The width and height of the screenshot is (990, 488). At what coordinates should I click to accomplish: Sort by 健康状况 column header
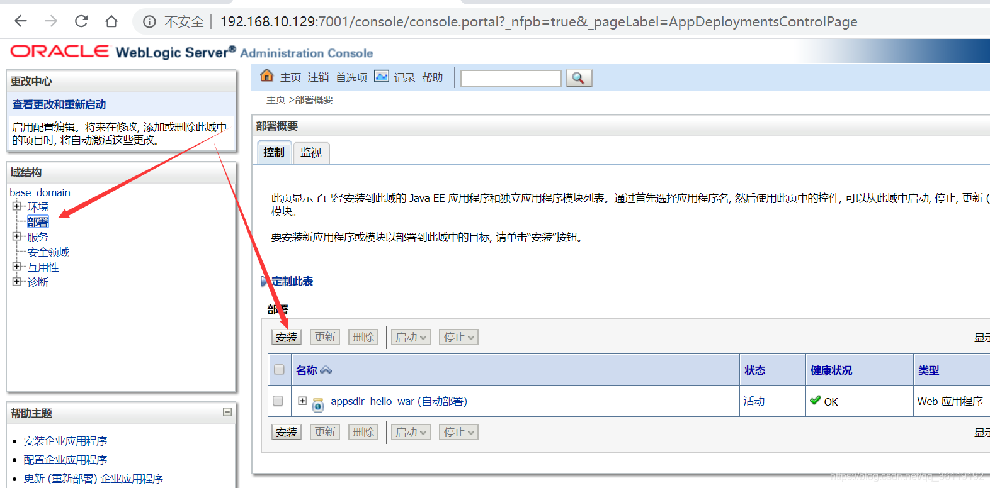(831, 370)
